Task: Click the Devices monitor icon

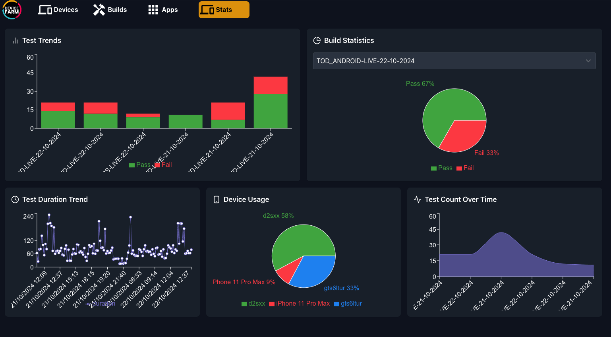Action: click(45, 10)
